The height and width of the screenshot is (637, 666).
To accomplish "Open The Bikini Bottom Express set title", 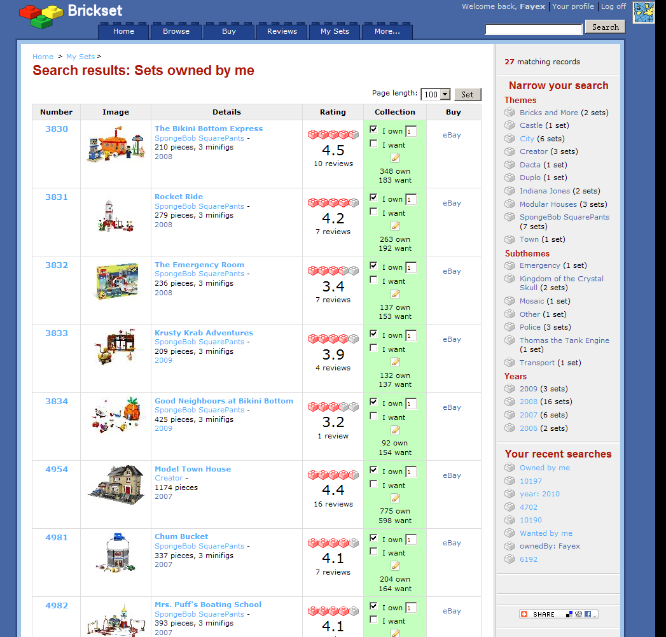I will [x=209, y=129].
